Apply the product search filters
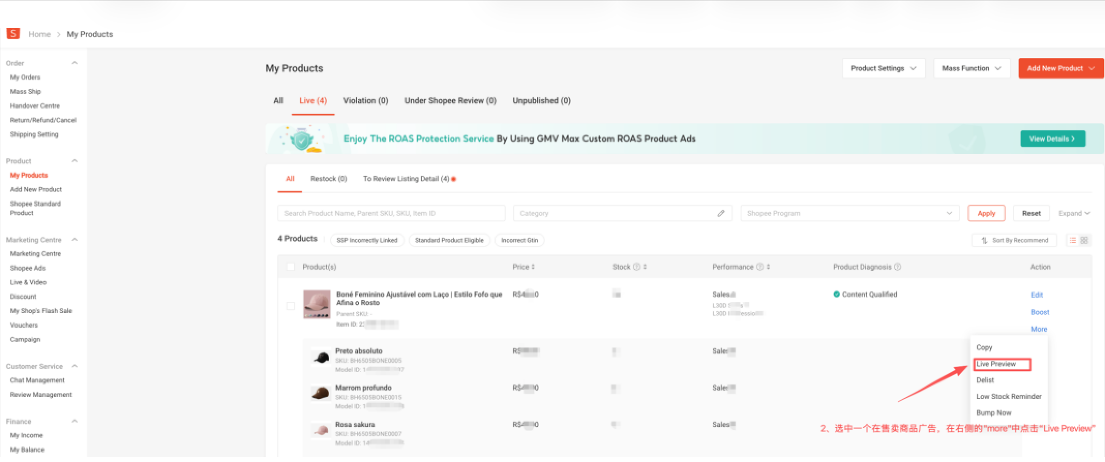This screenshot has width=1105, height=462. 986,213
